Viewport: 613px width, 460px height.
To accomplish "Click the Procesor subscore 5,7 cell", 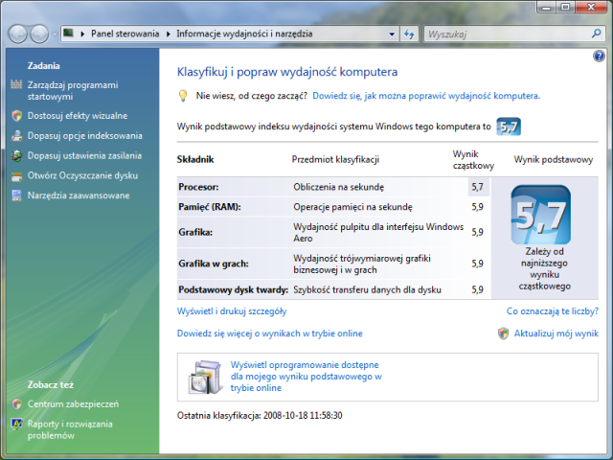I will [477, 187].
